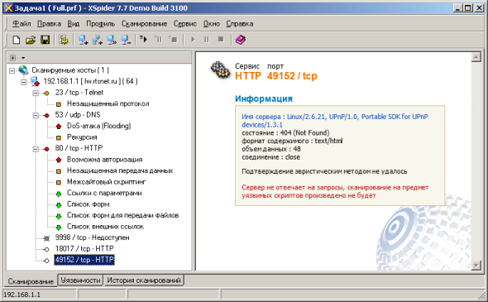Collapse the 23 / tcp - Telnet node
This screenshot has width=488, height=302.
tap(36, 93)
